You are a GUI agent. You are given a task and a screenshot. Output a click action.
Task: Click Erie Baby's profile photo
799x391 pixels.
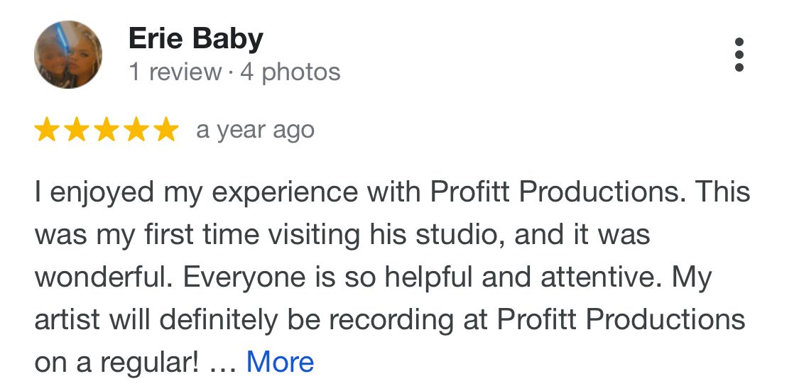68,55
